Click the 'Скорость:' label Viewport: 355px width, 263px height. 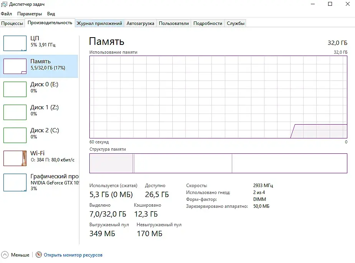click(x=196, y=186)
